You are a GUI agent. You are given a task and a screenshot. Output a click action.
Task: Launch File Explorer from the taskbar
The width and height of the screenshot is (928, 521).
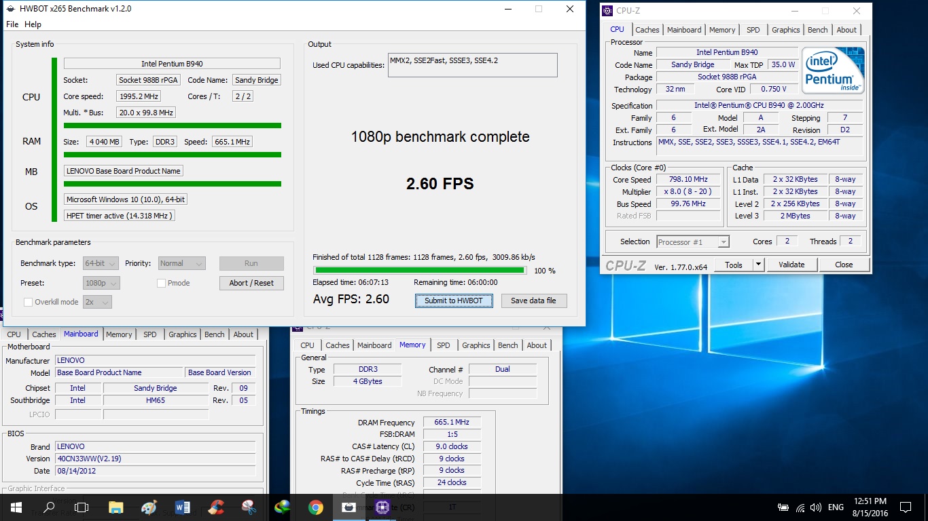tap(116, 507)
